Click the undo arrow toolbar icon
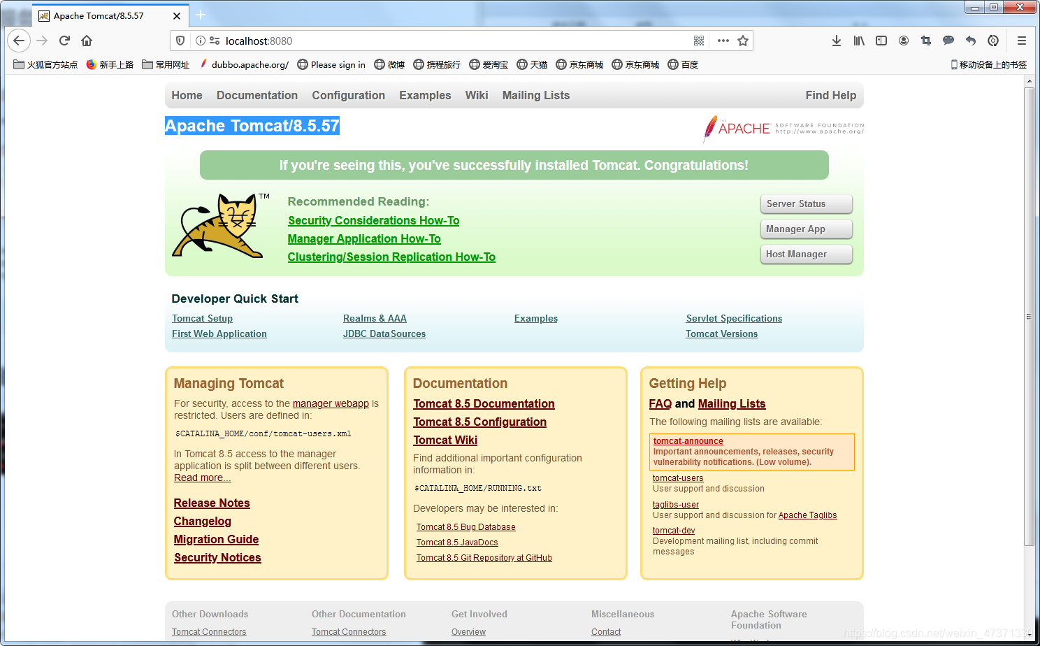Screen dimensions: 1040x646 click(x=971, y=41)
